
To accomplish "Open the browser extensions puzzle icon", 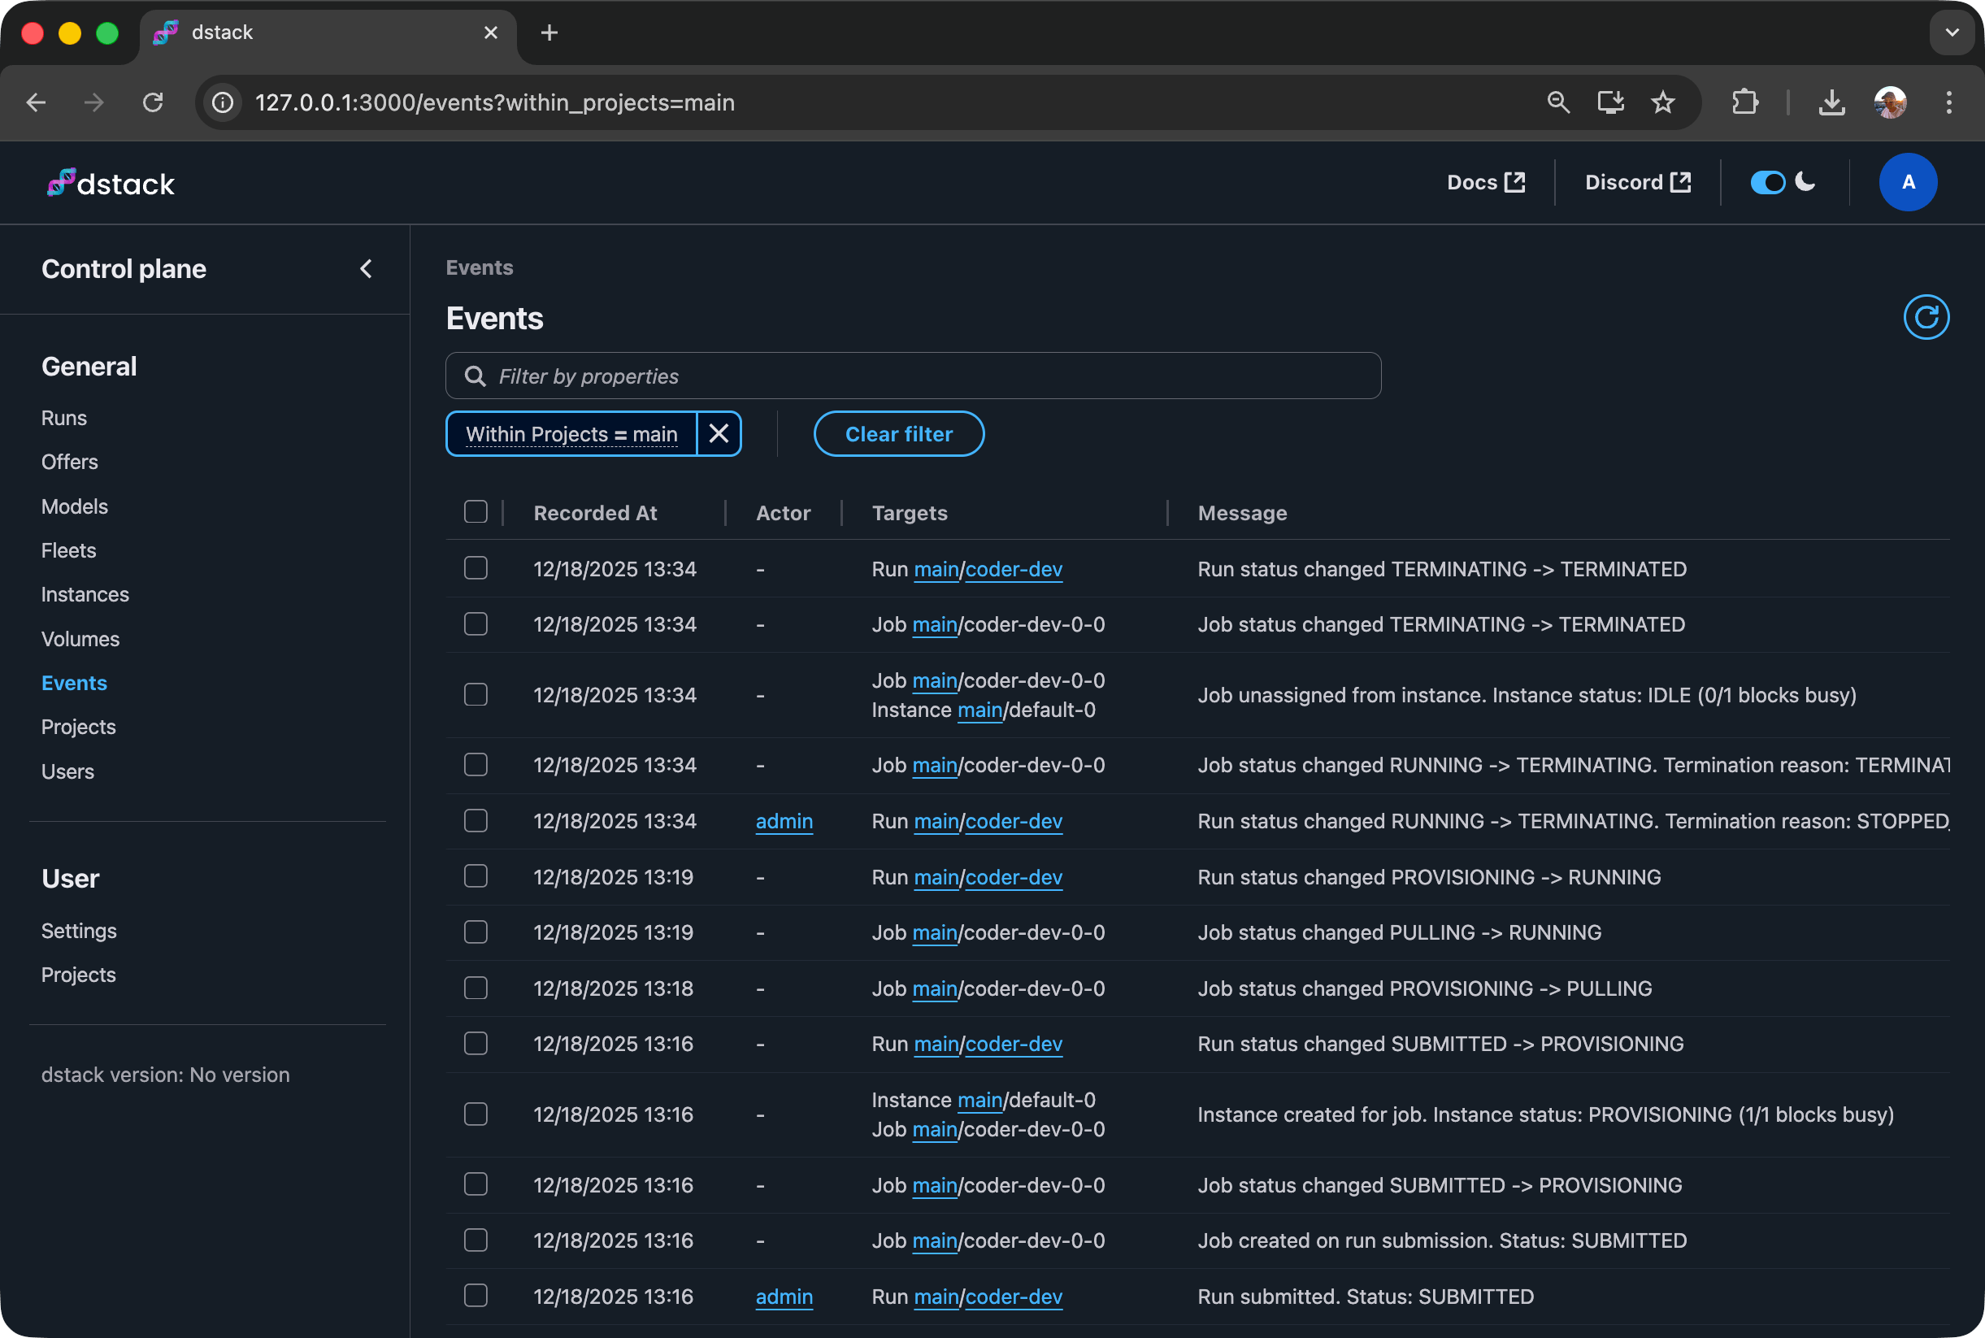I will pos(1744,102).
